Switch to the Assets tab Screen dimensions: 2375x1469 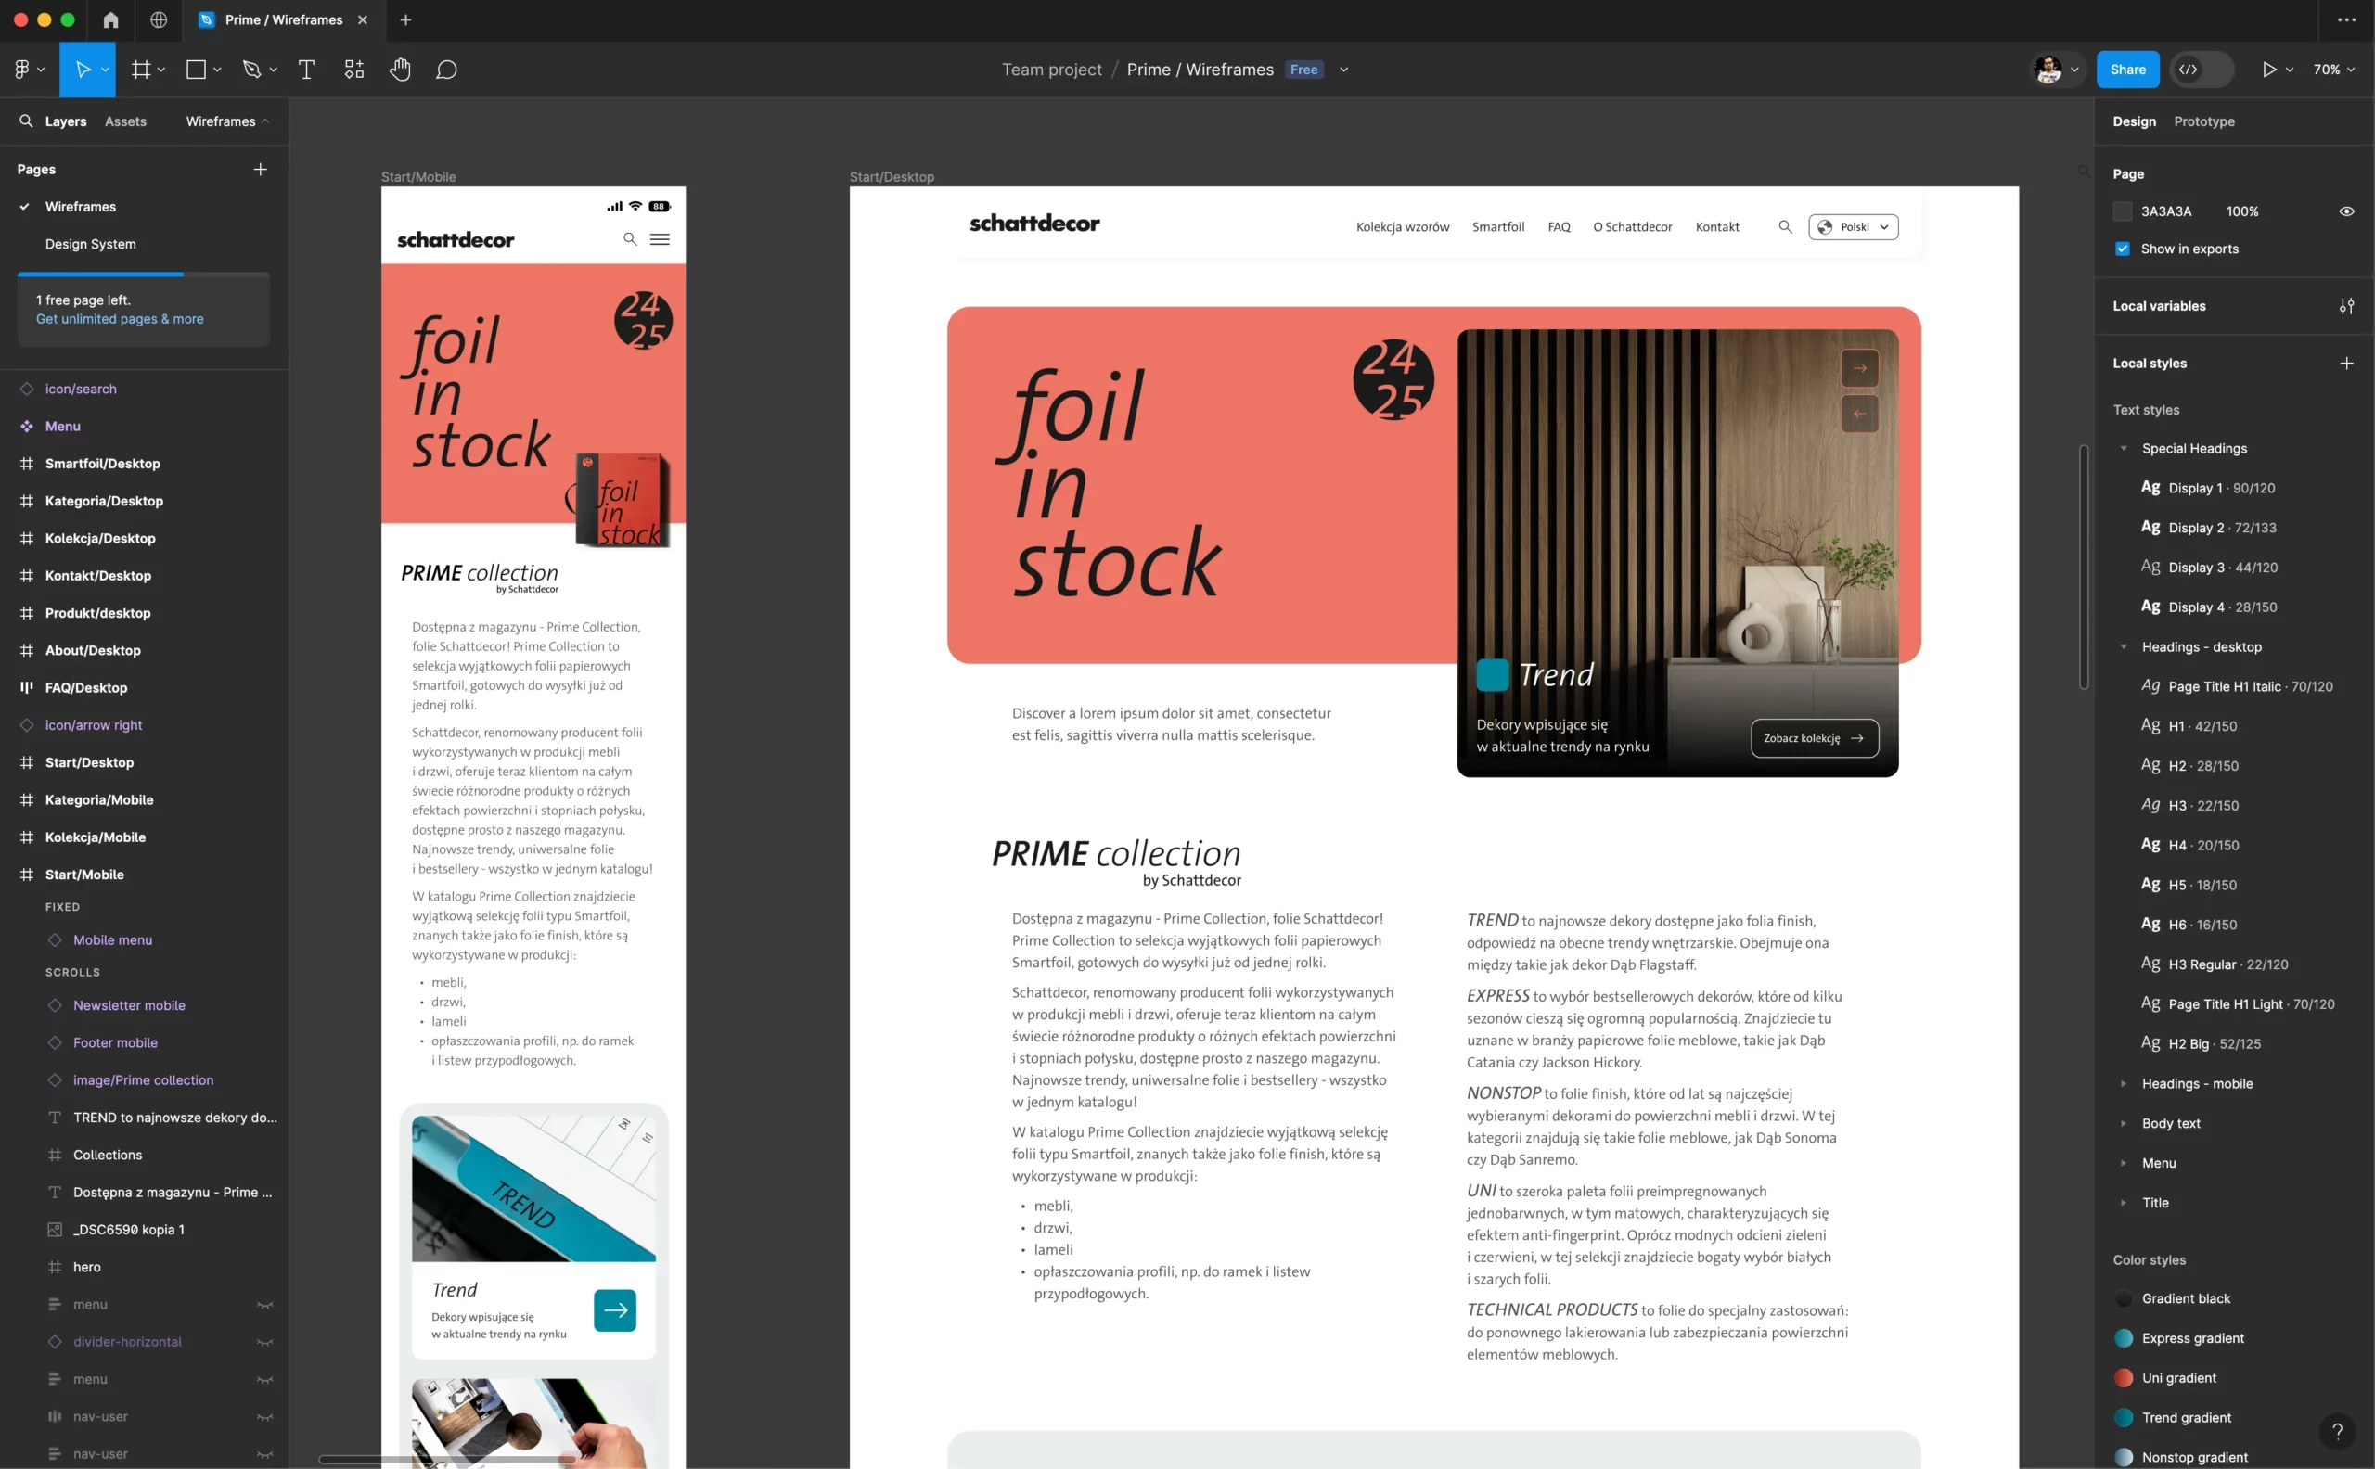(x=125, y=121)
